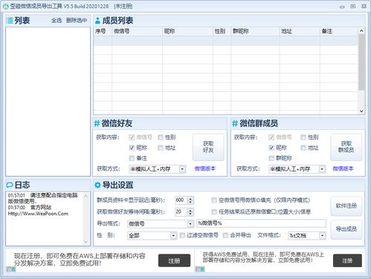371x279 pixels.
Task: Click the 备注 column header
Action: [339, 31]
